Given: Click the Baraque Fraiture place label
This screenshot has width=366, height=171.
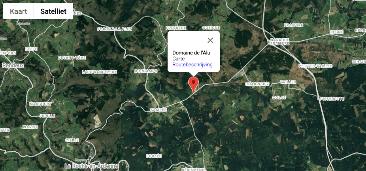Looking at the screenshot, I should (x=279, y=41).
